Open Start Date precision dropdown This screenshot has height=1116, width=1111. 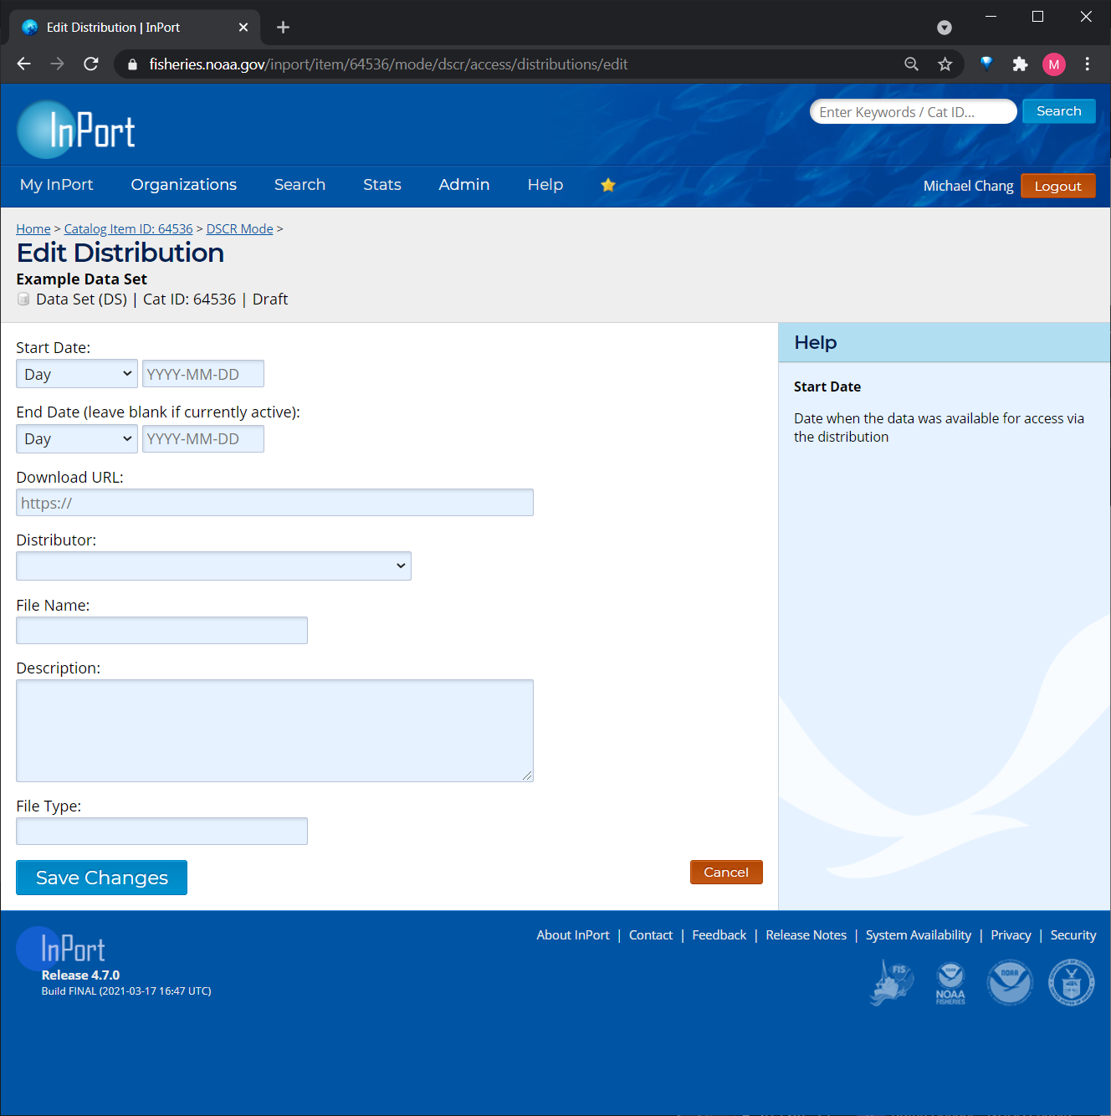[x=77, y=374]
